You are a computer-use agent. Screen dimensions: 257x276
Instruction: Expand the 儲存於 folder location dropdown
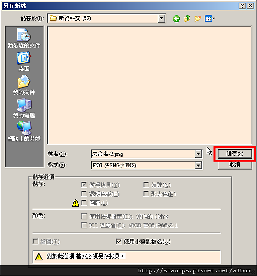pyautogui.click(x=161, y=18)
